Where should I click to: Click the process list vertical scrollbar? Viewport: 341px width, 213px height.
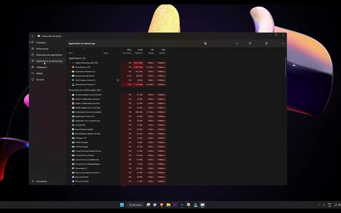pyautogui.click(x=285, y=67)
